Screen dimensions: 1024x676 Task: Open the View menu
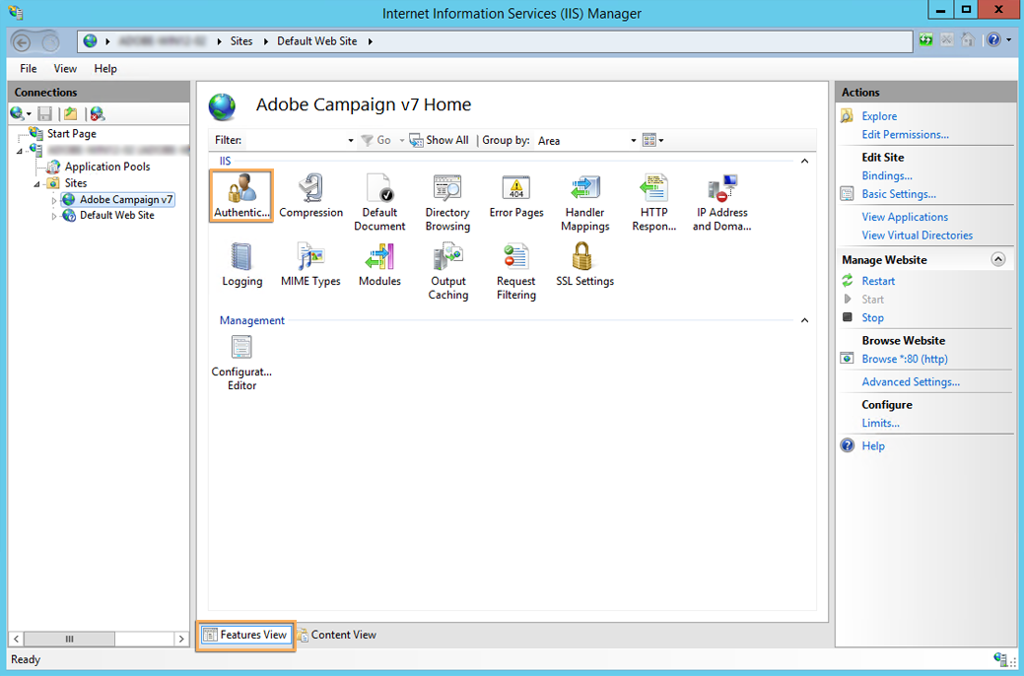click(x=65, y=69)
